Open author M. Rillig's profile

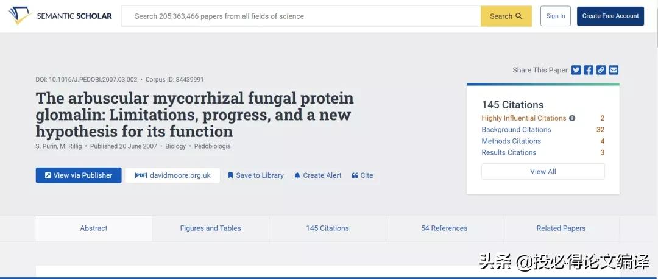point(71,146)
